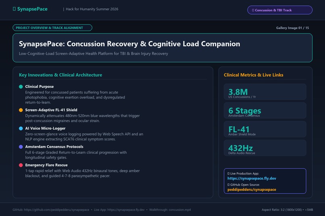
Task: Click the footer Live App URL text
Action: tap(119, 210)
